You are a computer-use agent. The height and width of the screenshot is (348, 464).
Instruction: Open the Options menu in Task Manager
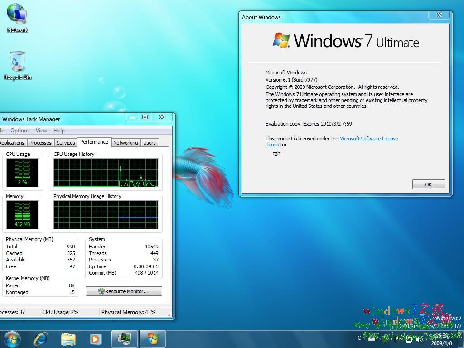click(20, 130)
